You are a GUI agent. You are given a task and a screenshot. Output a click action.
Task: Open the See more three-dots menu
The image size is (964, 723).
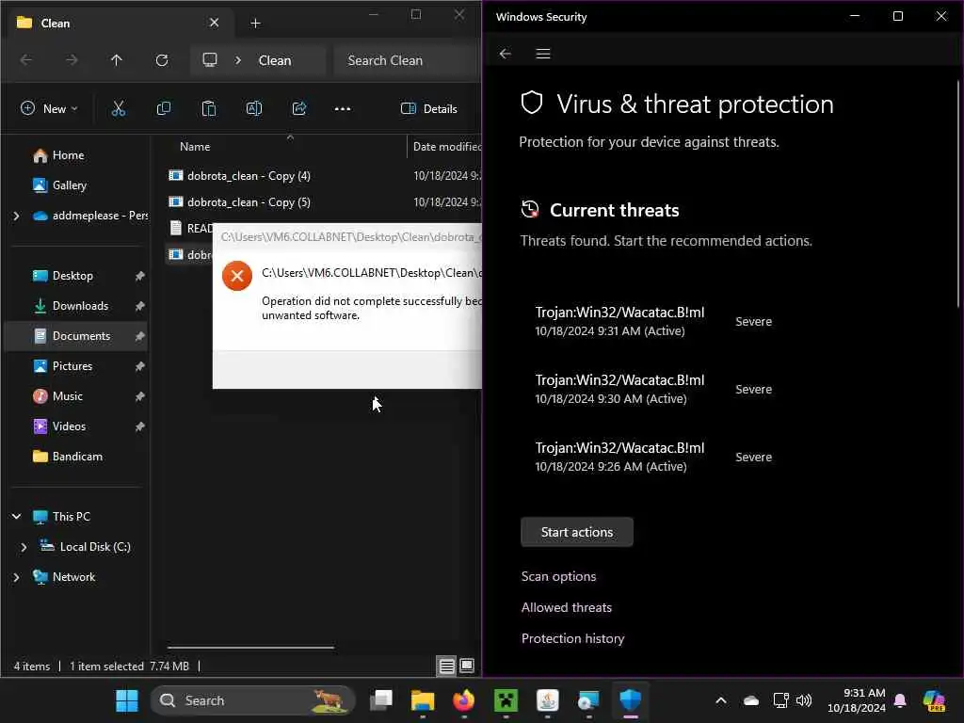pos(343,109)
